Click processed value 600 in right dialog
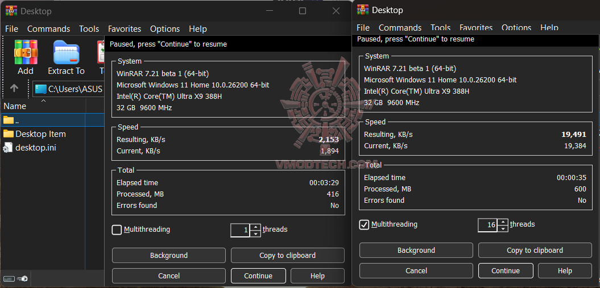Viewport: 600px width, 288px height. tap(580, 189)
